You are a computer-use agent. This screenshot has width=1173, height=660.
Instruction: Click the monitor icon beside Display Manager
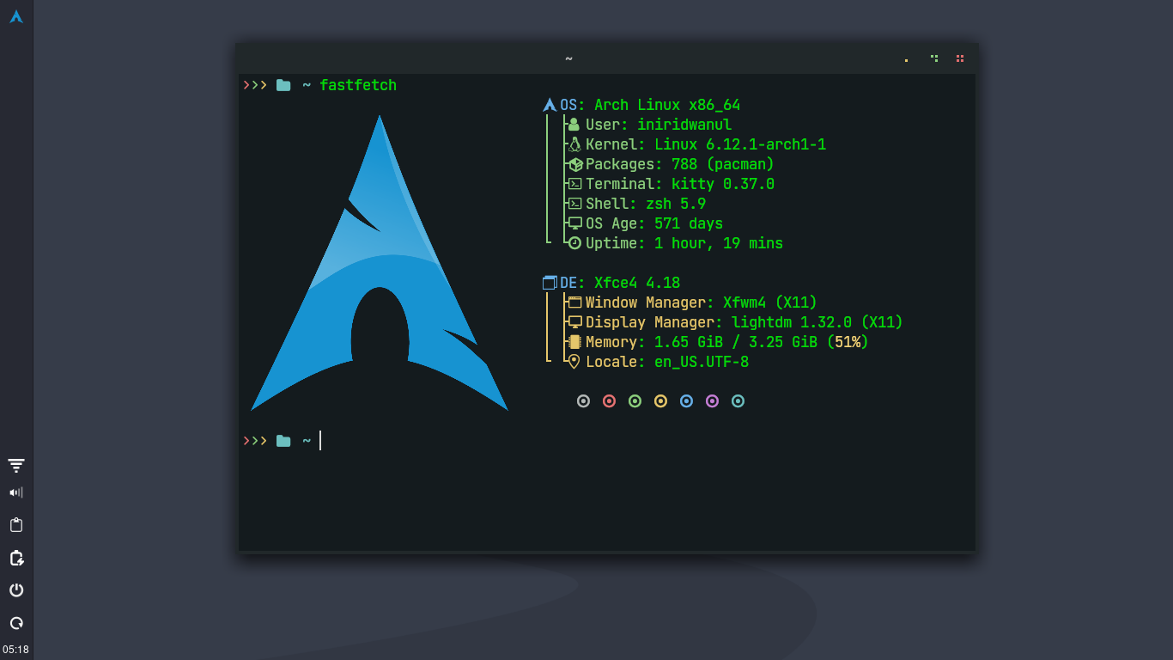point(575,322)
